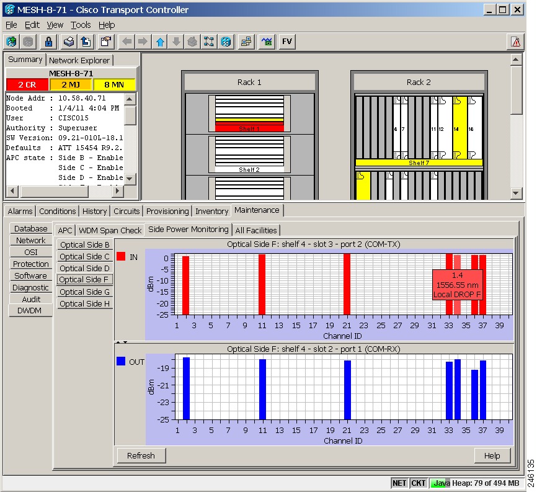Viewport: 537px width, 492px height.
Task: Choose Optical Side D
Action: coord(84,268)
